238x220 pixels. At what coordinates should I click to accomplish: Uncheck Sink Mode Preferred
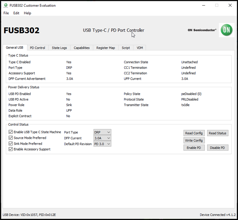(x=10, y=144)
